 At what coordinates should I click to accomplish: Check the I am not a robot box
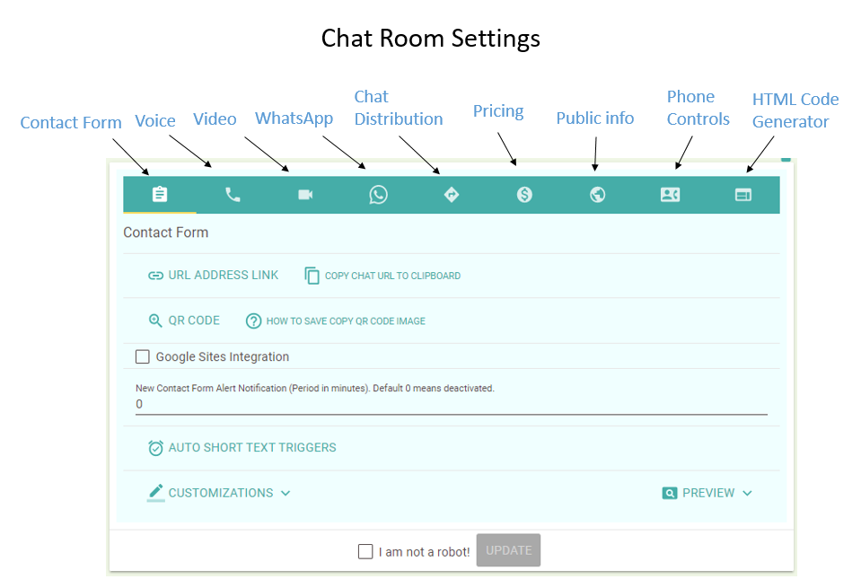tap(365, 551)
